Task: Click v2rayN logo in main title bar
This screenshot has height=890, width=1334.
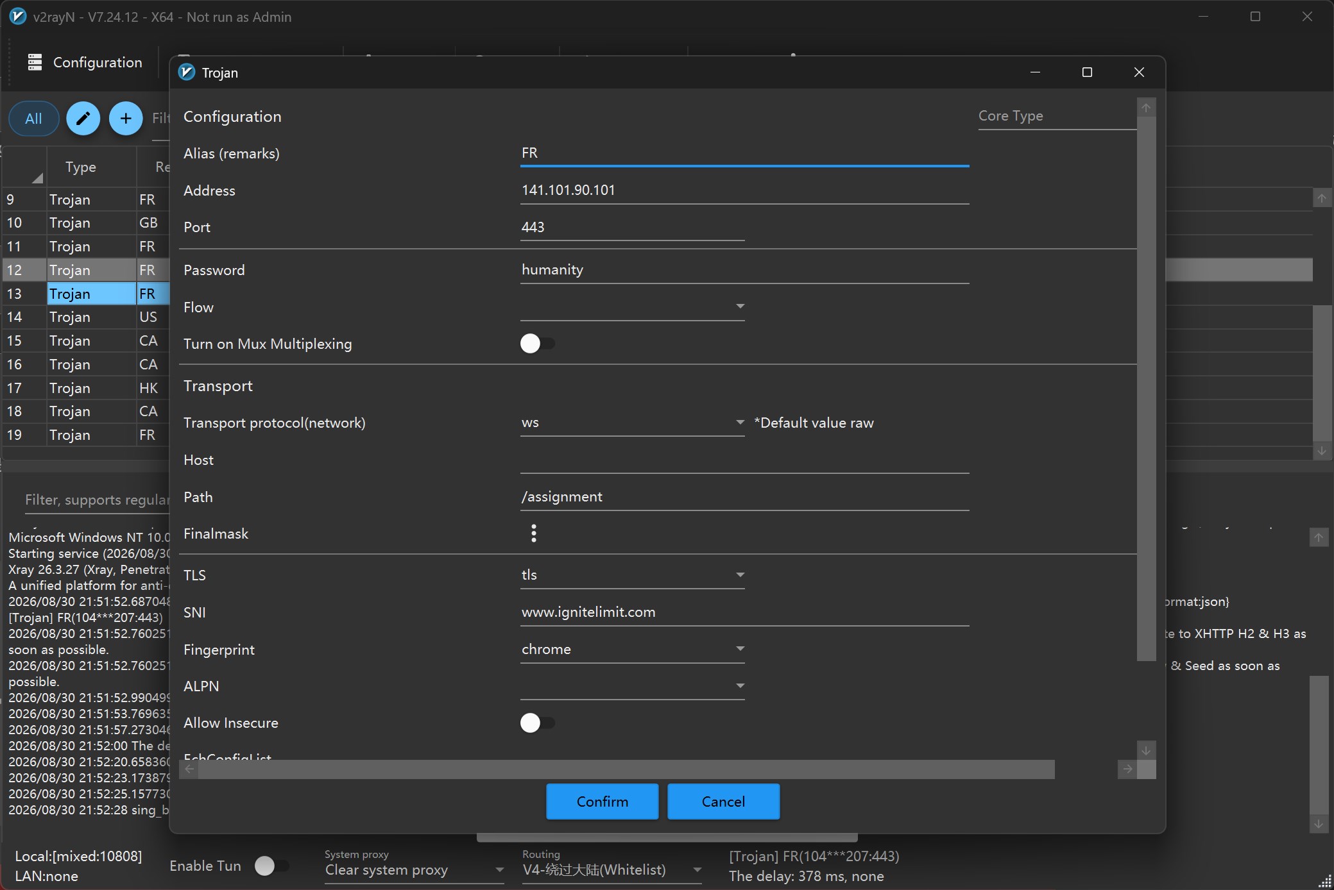Action: pyautogui.click(x=18, y=17)
